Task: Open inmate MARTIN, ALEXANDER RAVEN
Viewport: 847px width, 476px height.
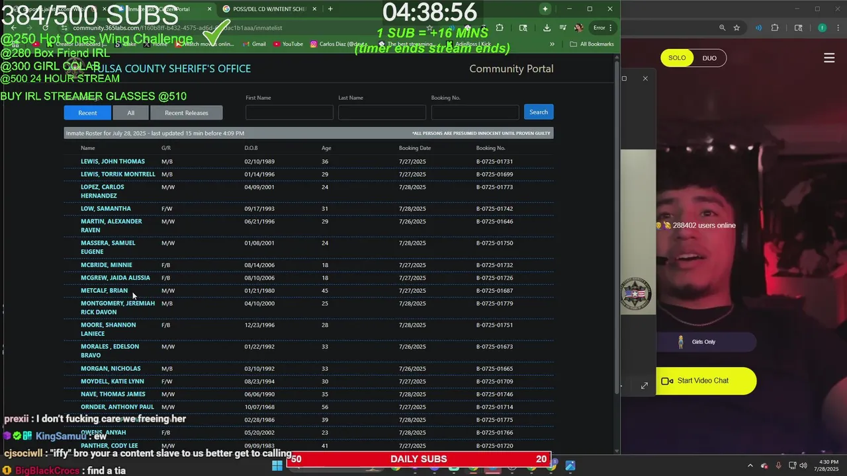Action: (111, 225)
